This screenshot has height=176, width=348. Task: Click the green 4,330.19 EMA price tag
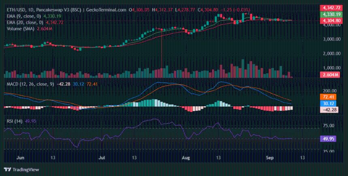tap(331, 14)
